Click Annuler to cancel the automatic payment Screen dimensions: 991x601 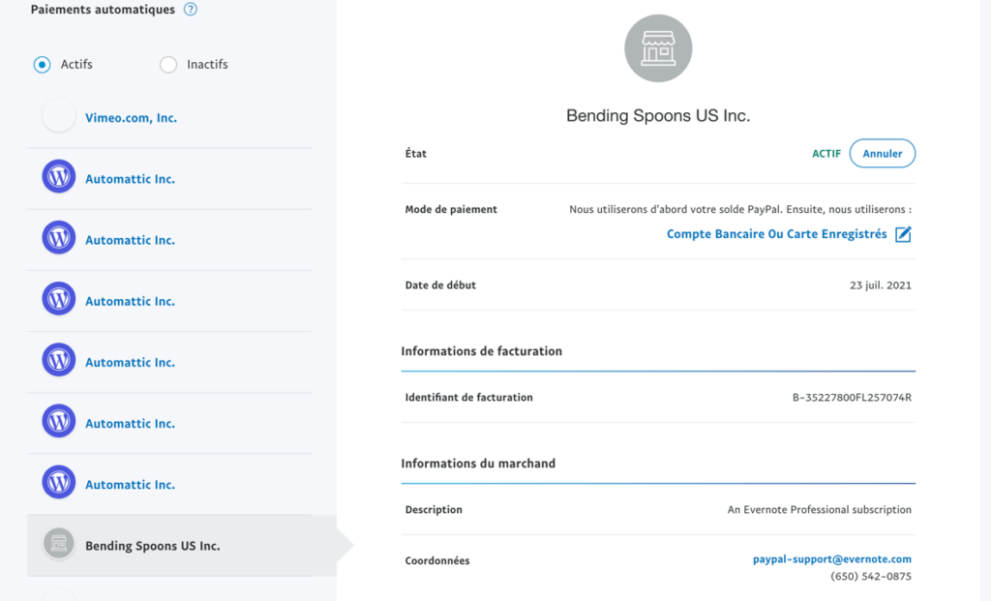tap(882, 153)
